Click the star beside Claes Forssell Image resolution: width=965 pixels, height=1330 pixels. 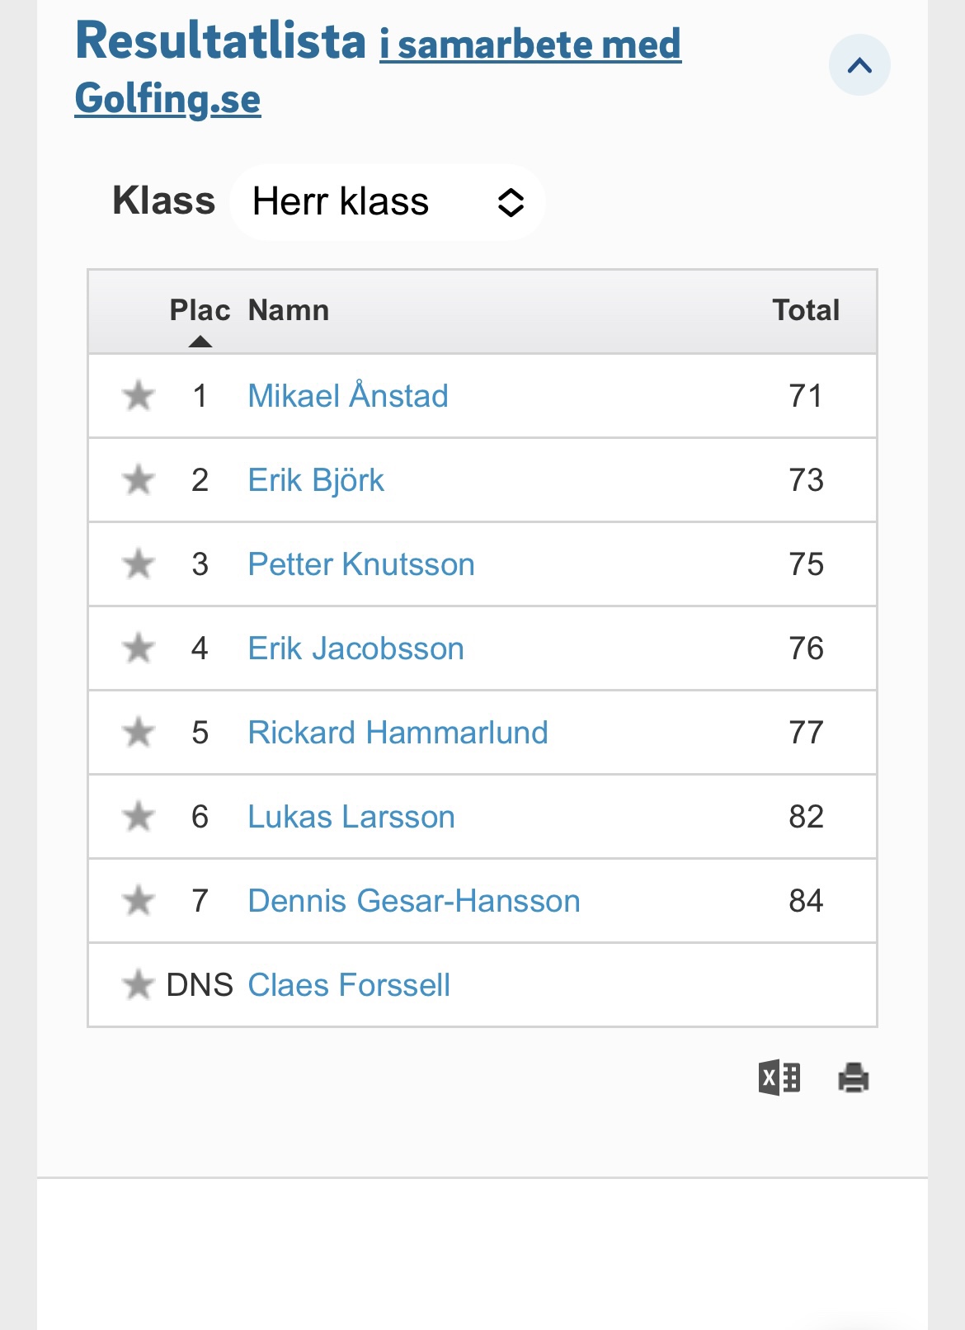point(139,985)
